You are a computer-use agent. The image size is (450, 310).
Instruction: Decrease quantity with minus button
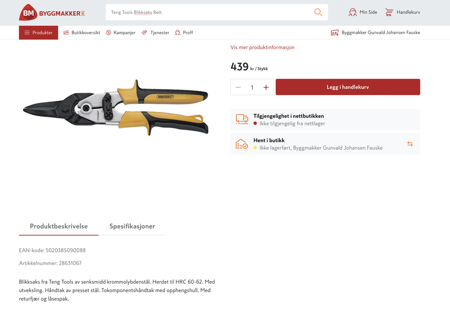238,87
